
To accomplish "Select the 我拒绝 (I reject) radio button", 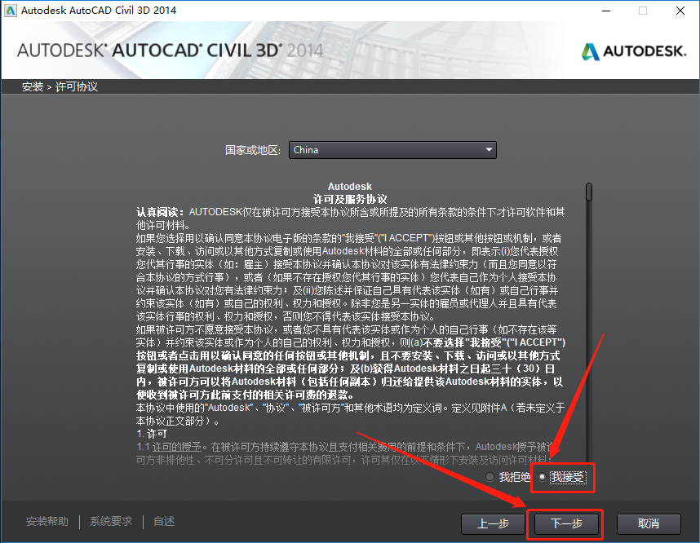I will tap(490, 477).
